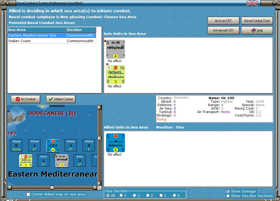The width and height of the screenshot is (280, 201).
Task: Click He 100 counter on the sea area map
Action: (x=62, y=161)
